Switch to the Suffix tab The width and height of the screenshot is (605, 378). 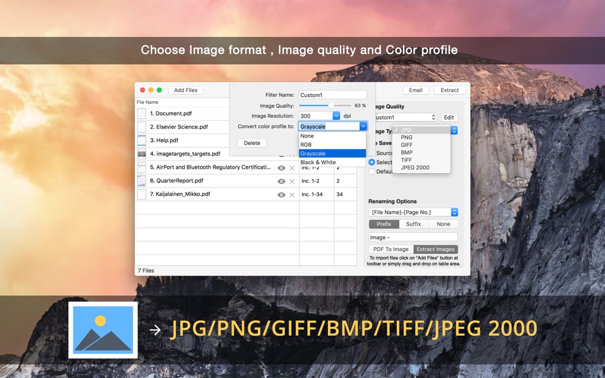click(x=413, y=224)
